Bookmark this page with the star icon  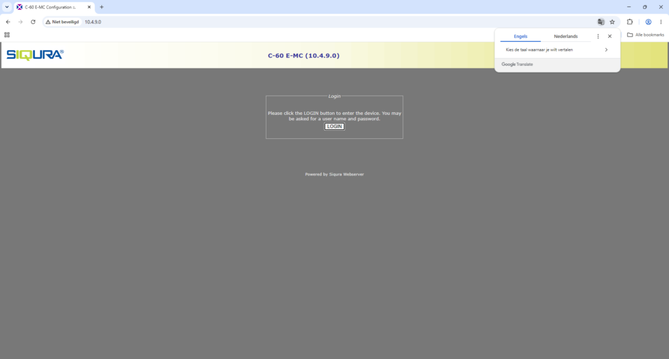(x=612, y=22)
